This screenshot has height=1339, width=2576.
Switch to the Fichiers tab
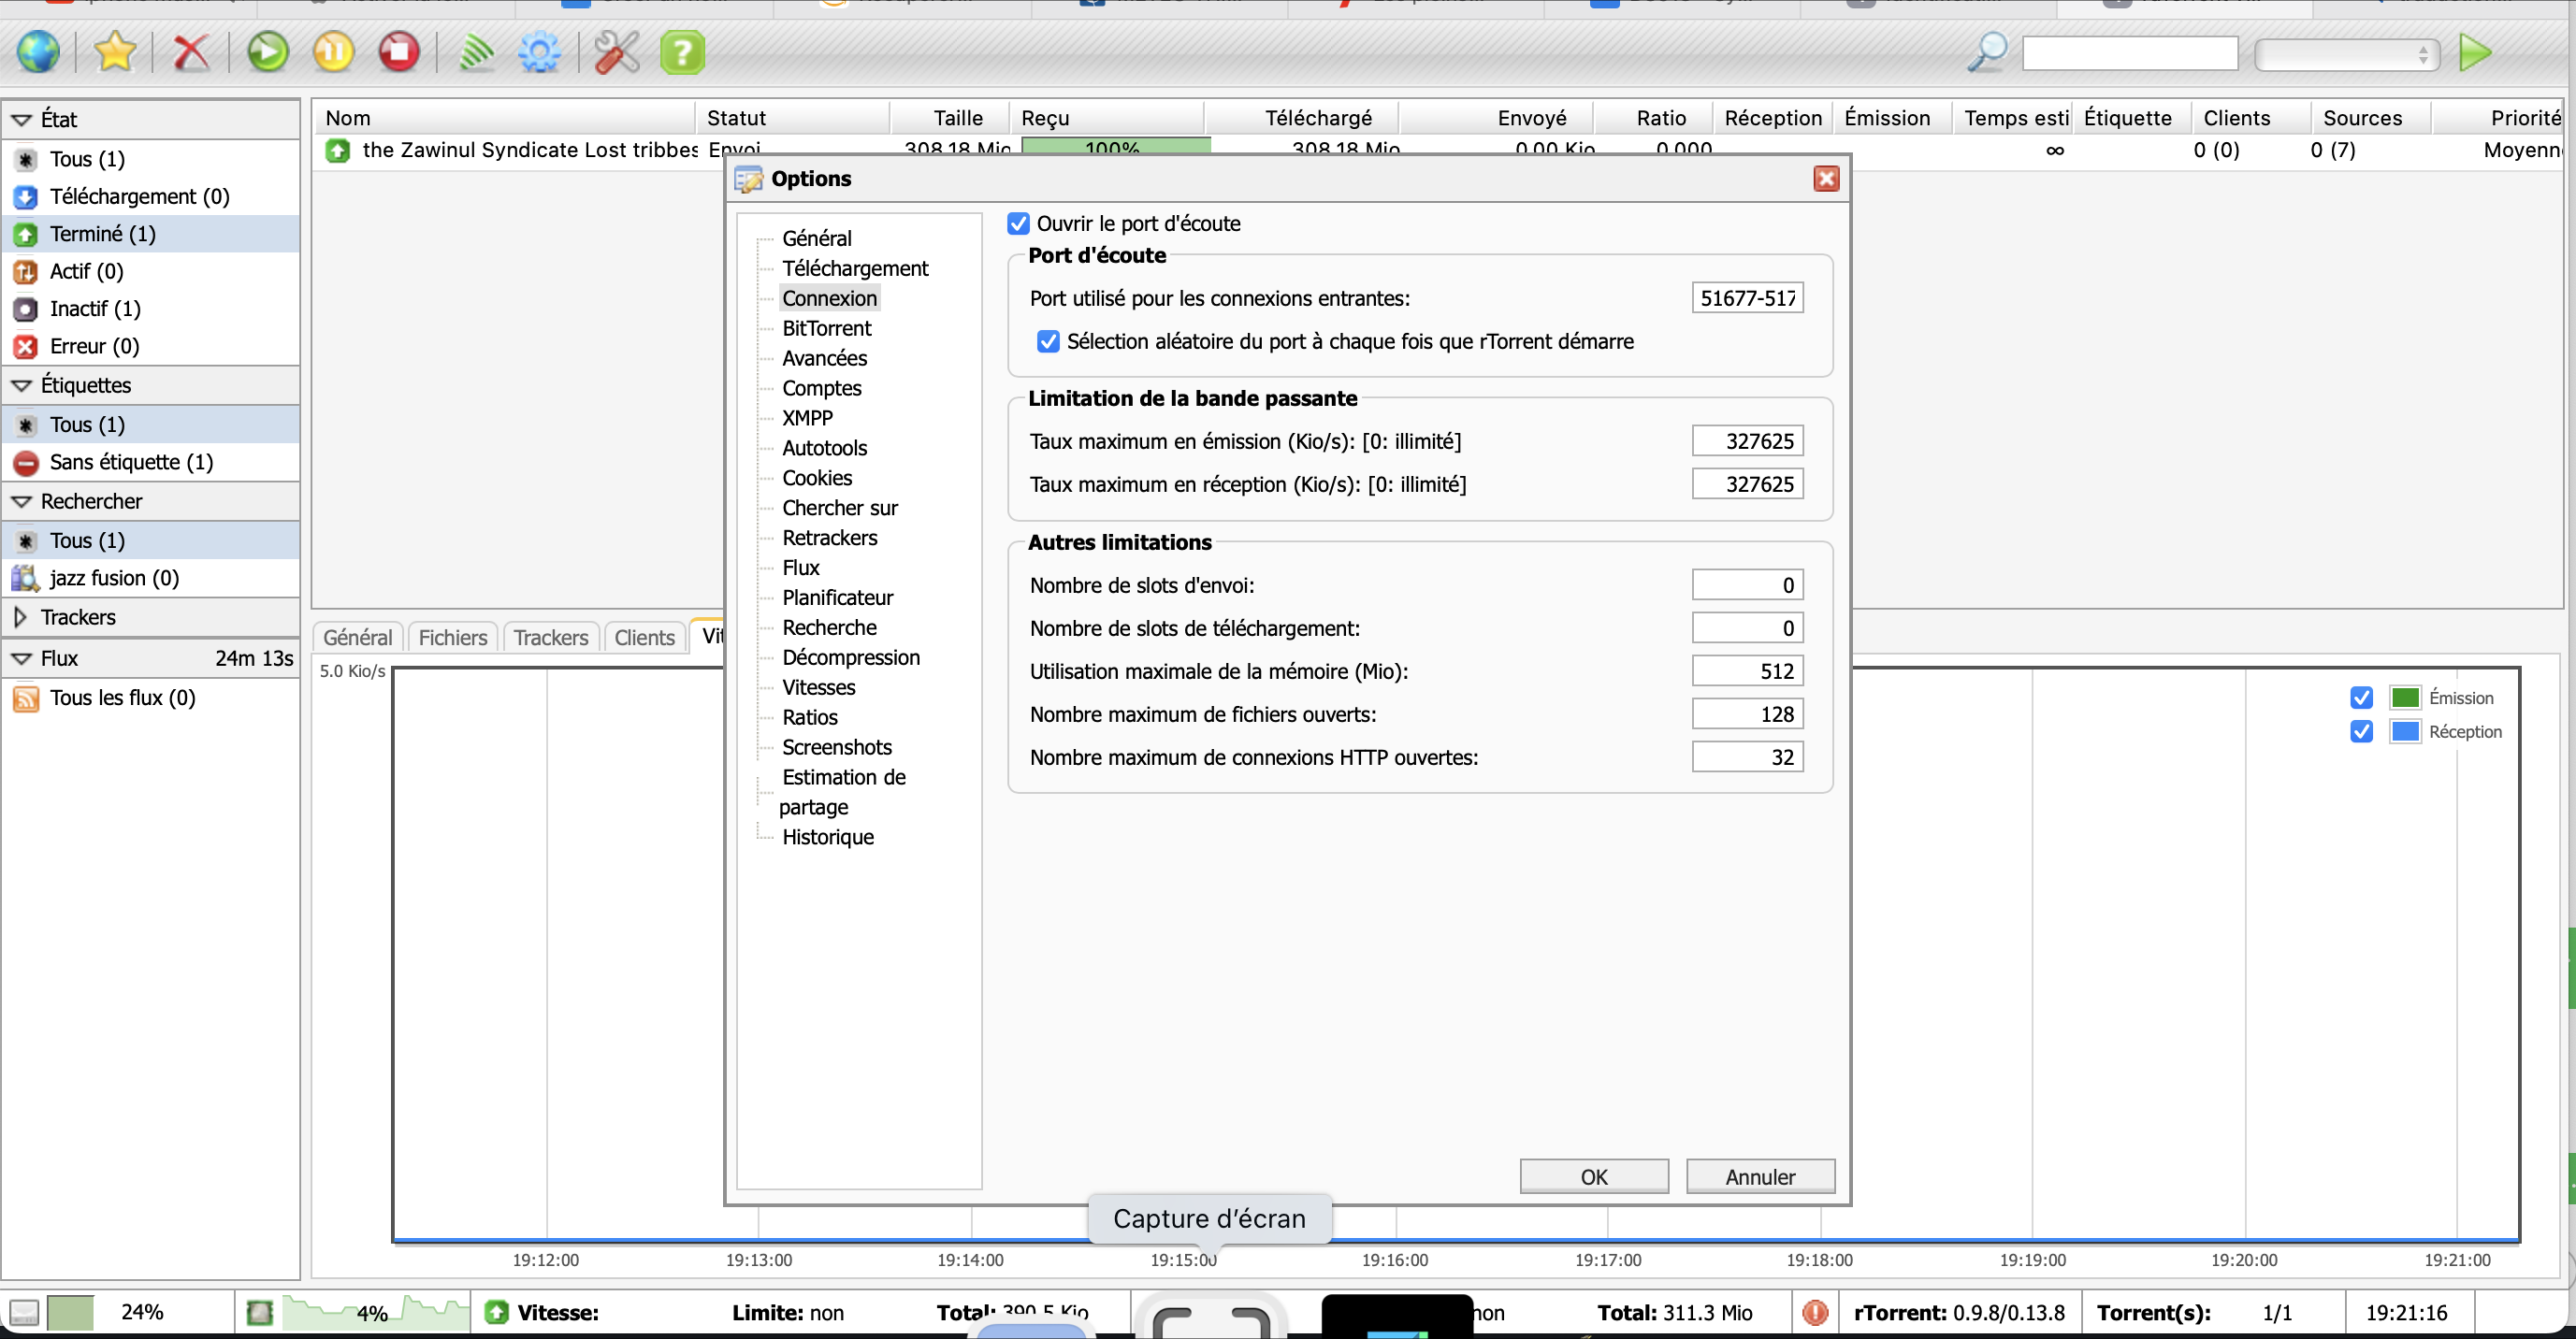click(452, 638)
